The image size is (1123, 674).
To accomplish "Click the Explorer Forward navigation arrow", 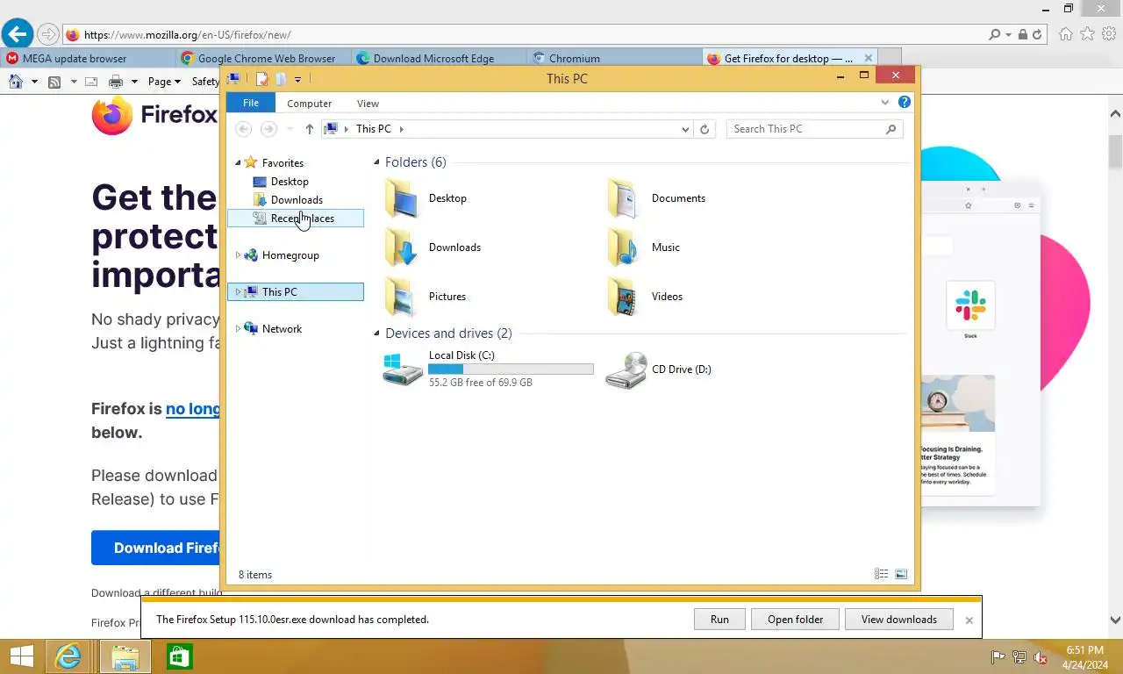I will [x=268, y=129].
